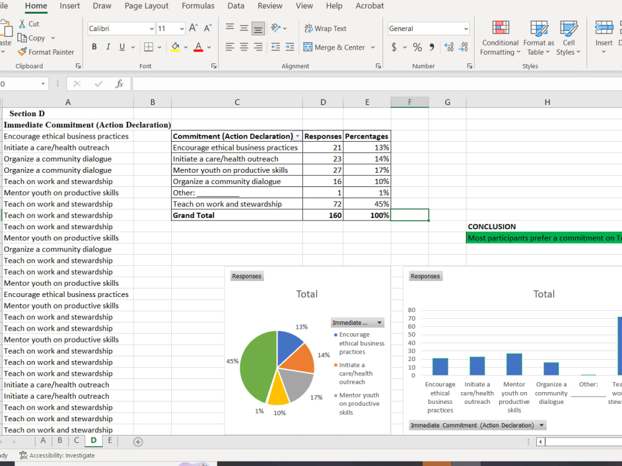The width and height of the screenshot is (622, 466).
Task: Apply Comma Style format
Action: click(432, 48)
